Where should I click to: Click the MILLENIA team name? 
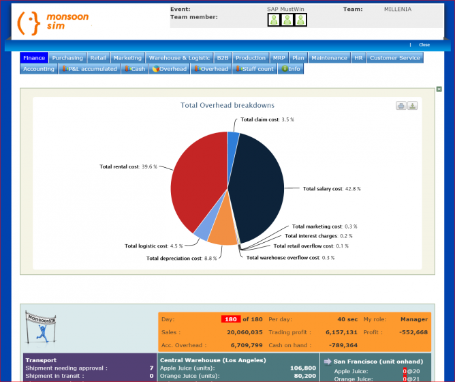tap(398, 9)
